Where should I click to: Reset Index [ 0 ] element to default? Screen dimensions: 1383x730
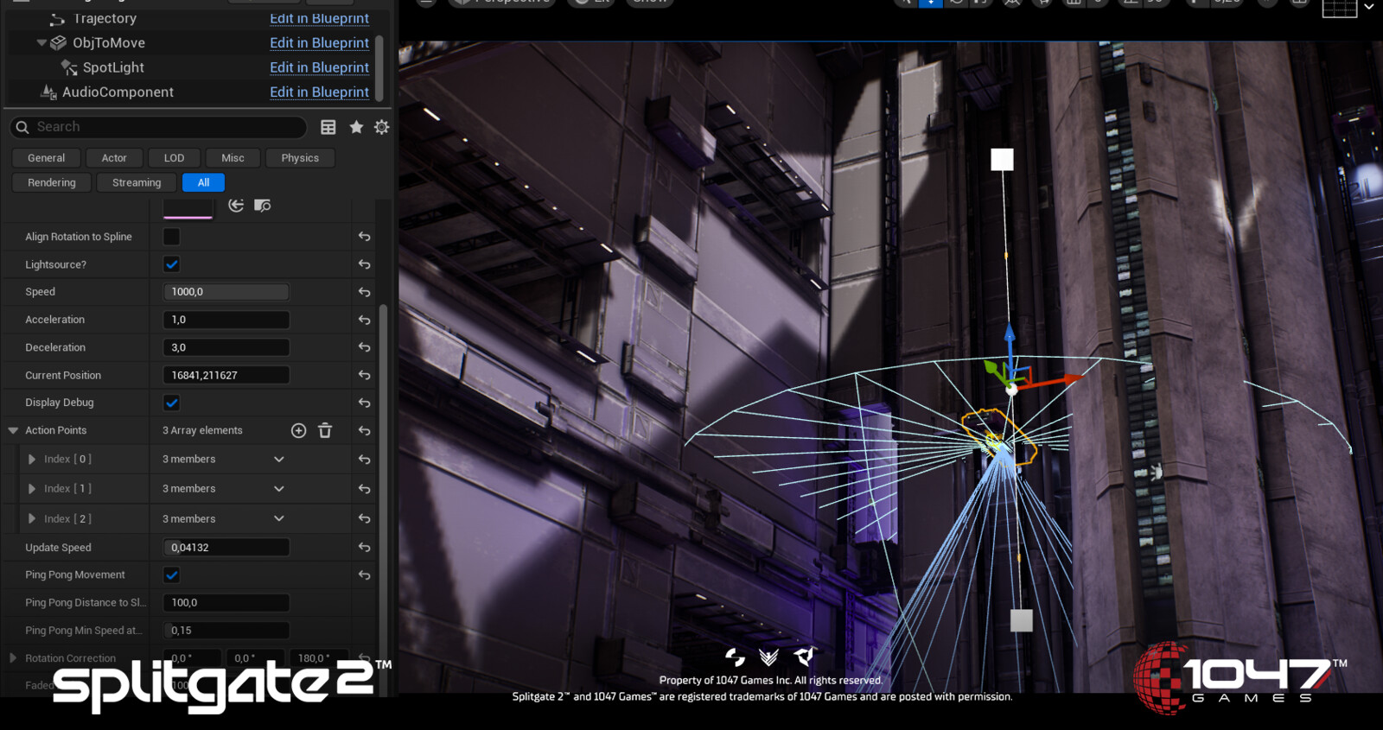tap(365, 460)
